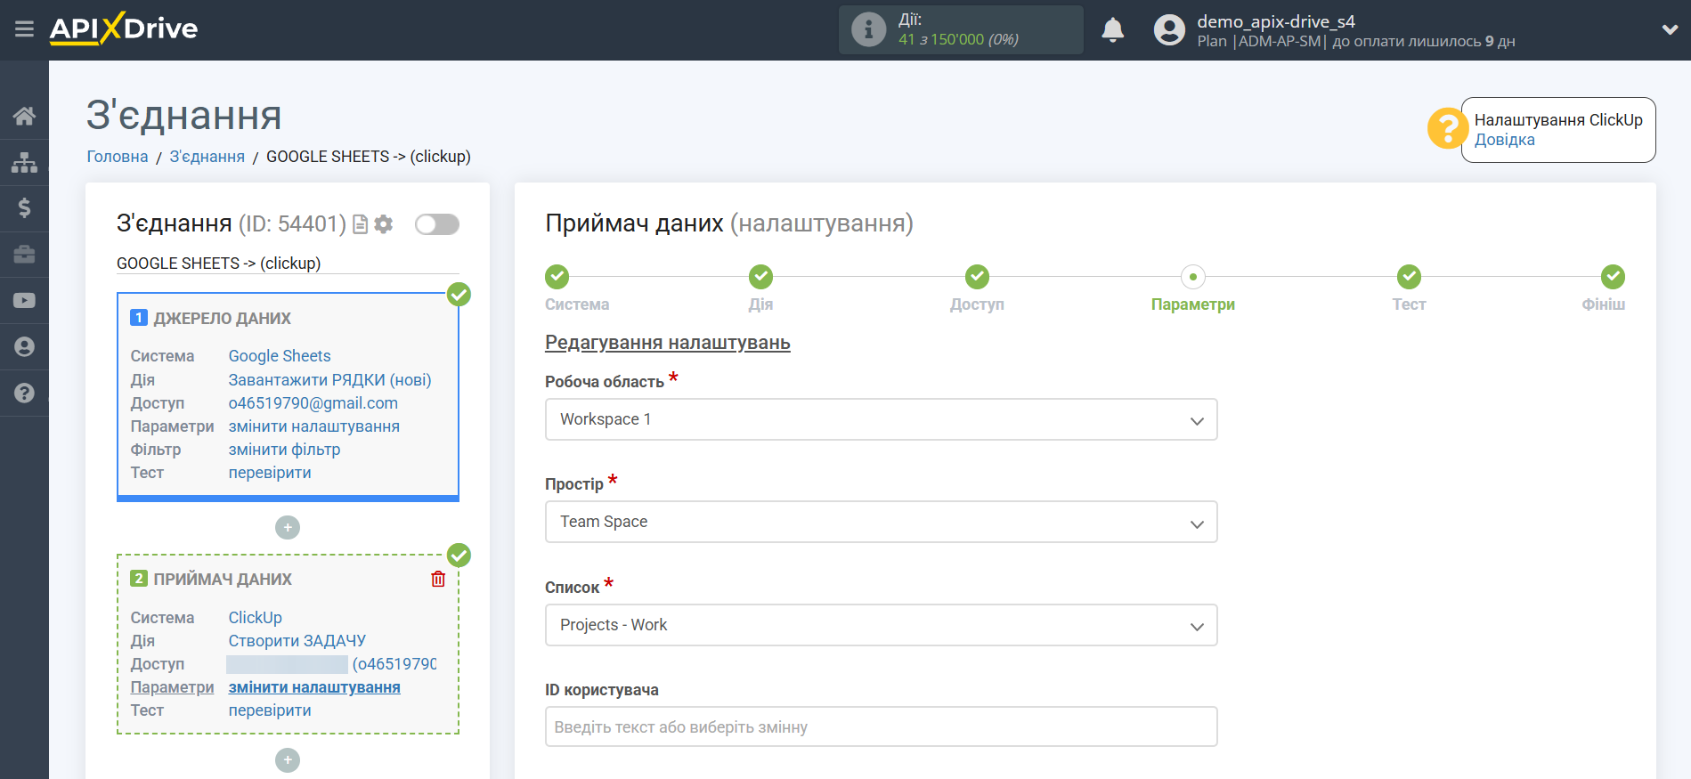
Task: Open the help question icon in sidebar
Action: click(24, 394)
